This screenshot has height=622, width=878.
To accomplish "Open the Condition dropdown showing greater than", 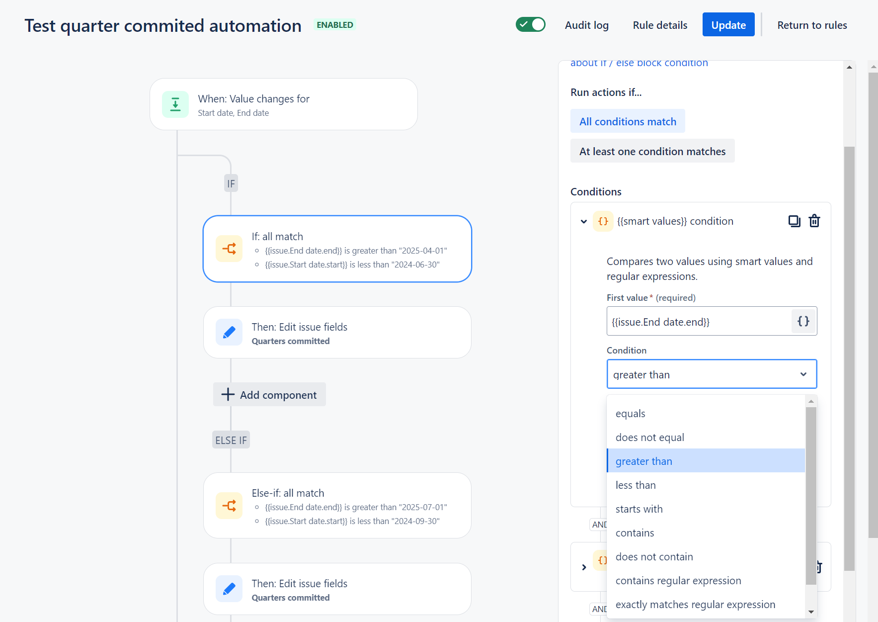I will [x=712, y=374].
